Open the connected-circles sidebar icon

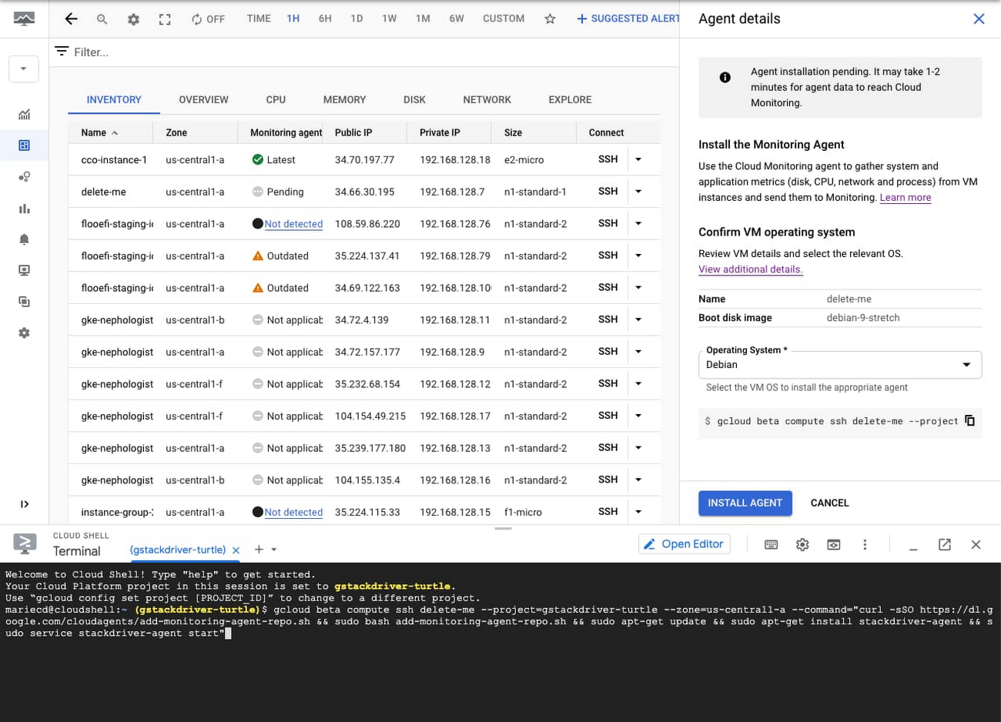point(24,177)
